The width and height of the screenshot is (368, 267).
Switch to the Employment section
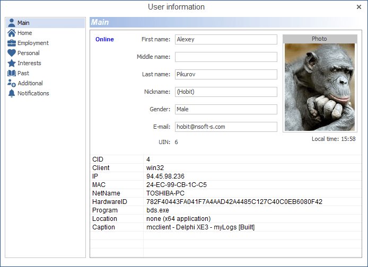[33, 43]
